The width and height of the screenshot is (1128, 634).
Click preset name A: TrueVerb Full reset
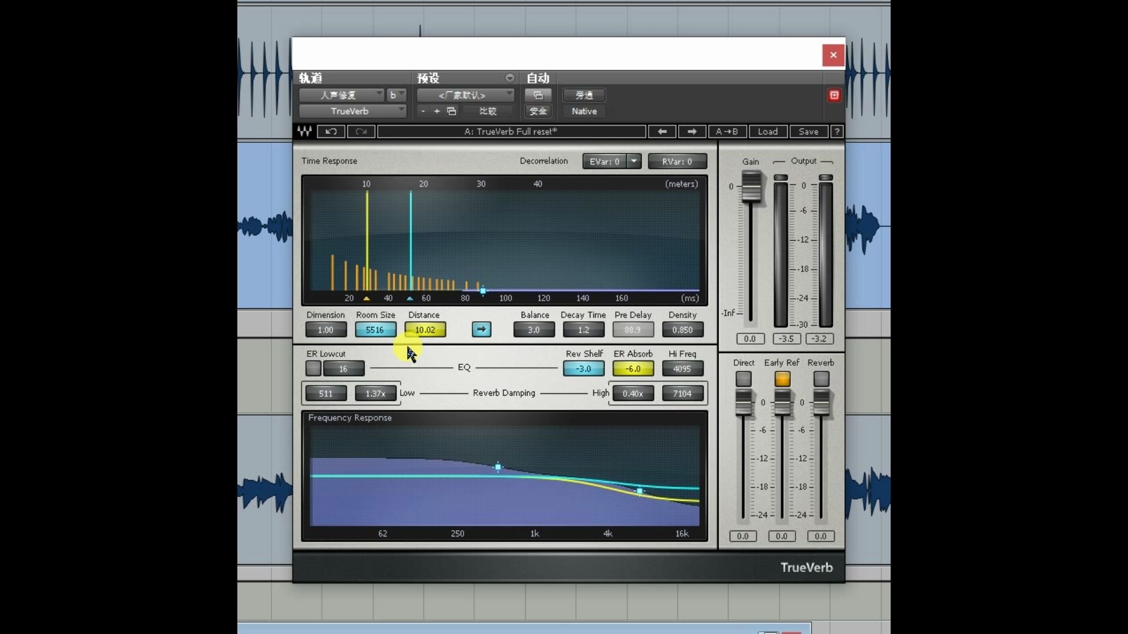click(x=511, y=131)
